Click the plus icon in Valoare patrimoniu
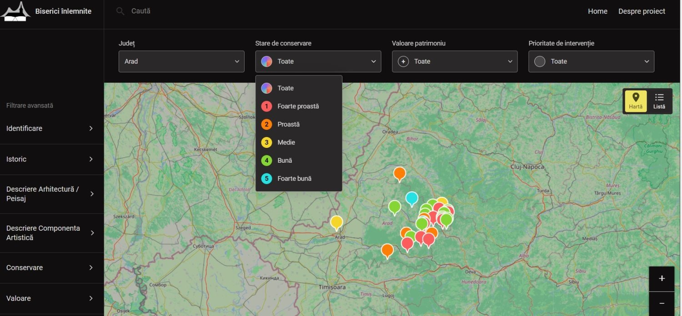 (x=403, y=62)
